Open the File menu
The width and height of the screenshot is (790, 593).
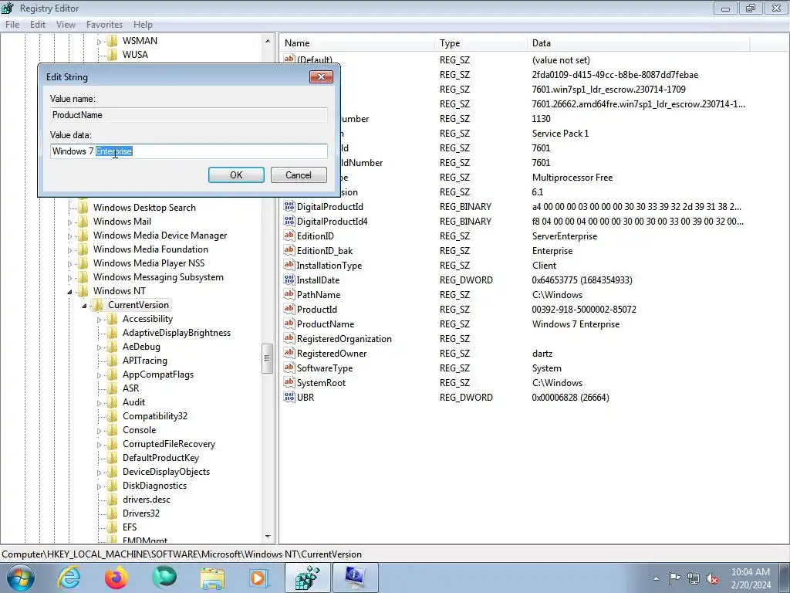tap(12, 25)
